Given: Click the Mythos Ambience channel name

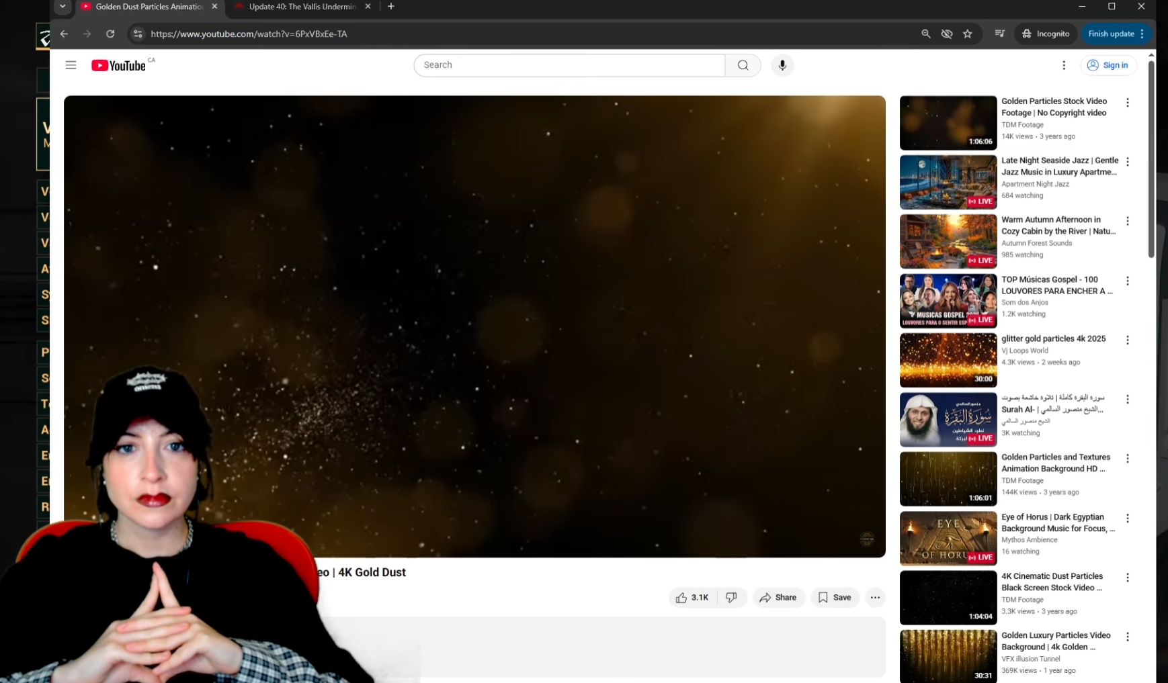Looking at the screenshot, I should coord(1029,540).
